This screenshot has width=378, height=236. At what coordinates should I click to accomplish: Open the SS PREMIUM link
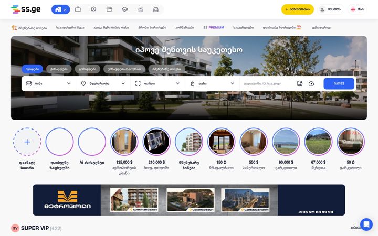(x=214, y=27)
